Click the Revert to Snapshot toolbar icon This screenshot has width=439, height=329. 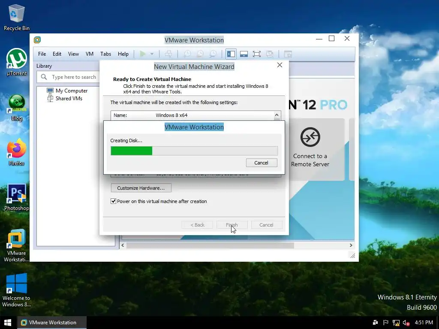tap(200, 54)
